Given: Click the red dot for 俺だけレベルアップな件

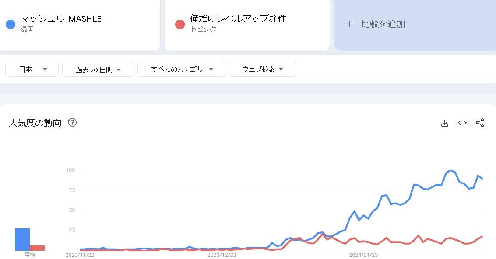Looking at the screenshot, I should (x=179, y=24).
